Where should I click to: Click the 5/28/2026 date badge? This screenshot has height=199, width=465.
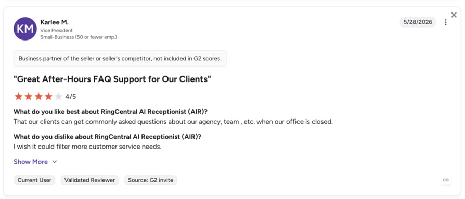click(x=418, y=22)
